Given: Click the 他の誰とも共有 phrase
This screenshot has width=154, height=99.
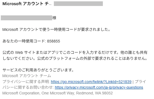Looking at the screenshot, I should [x=134, y=52].
